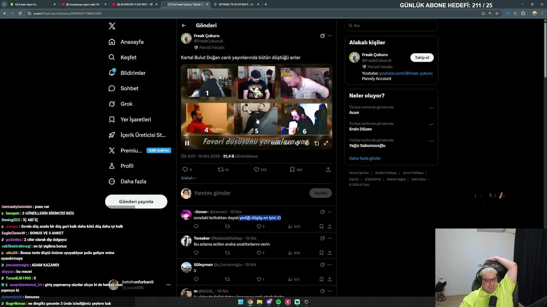Reload the current page
547x307 pixels.
[x=20, y=13]
